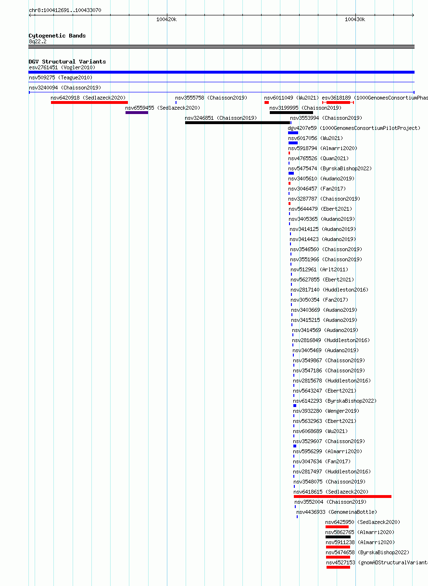Click the long red bar under nsv6418615
This screenshot has height=586, width=428.
[x=342, y=497]
